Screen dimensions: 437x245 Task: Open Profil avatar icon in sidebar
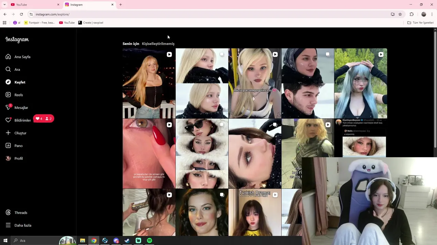tap(8, 158)
